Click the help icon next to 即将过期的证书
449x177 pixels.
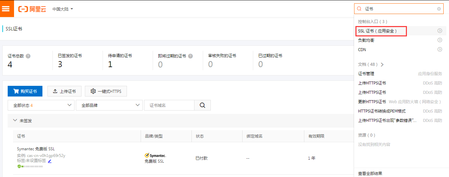pyautogui.click(x=190, y=56)
